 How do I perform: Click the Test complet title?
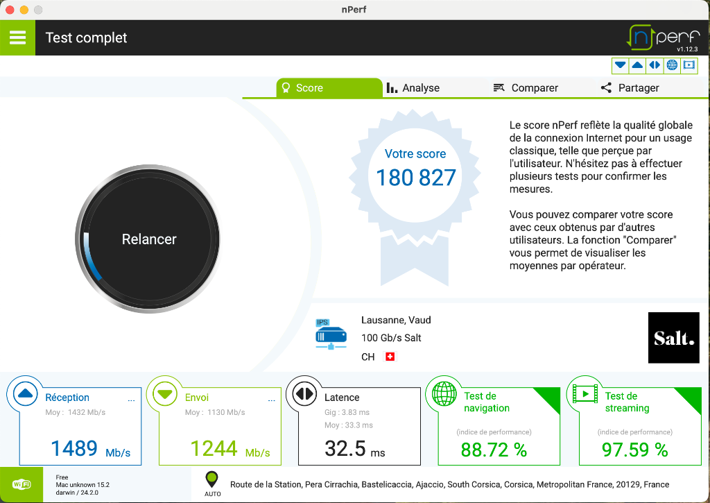click(x=87, y=37)
